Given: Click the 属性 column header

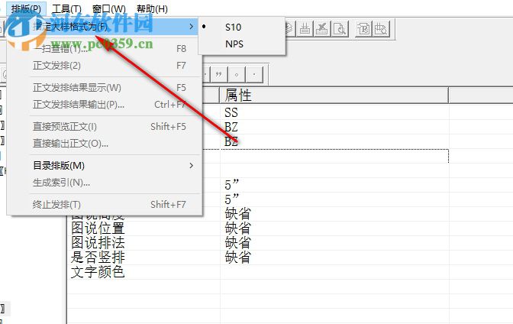Looking at the screenshot, I should click(334, 96).
